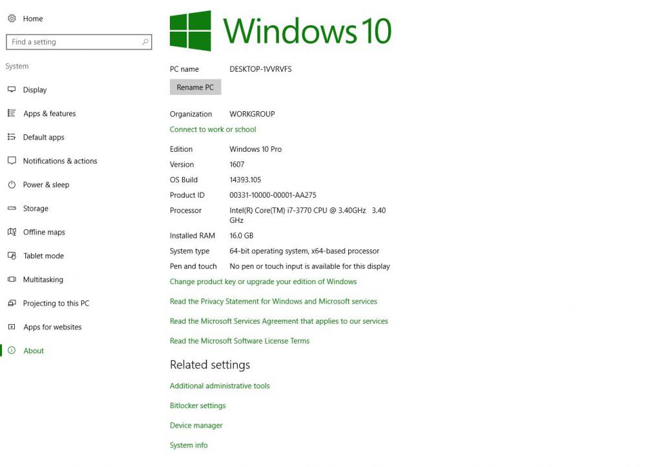Launch Device manager link
The height and width of the screenshot is (467, 646).
pos(196,426)
